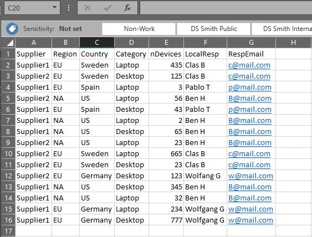Select column G header
Screen dimensions: 312x237
[x=251, y=43]
